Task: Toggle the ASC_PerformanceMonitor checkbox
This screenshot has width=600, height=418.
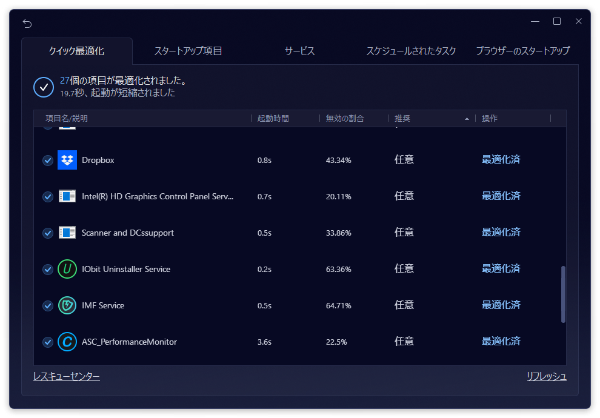Action: [x=48, y=342]
